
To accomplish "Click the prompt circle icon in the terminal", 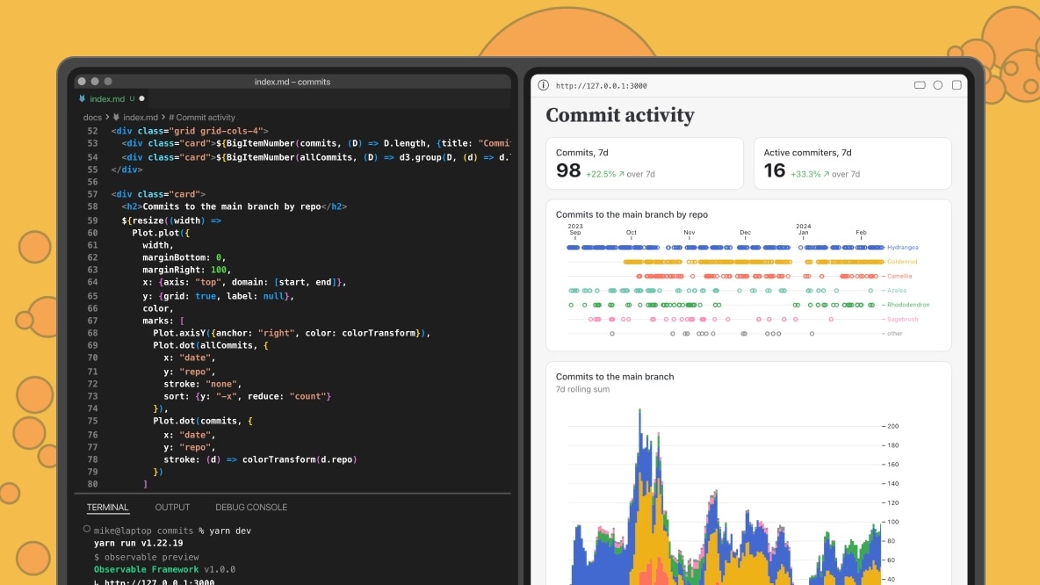I will [x=87, y=528].
